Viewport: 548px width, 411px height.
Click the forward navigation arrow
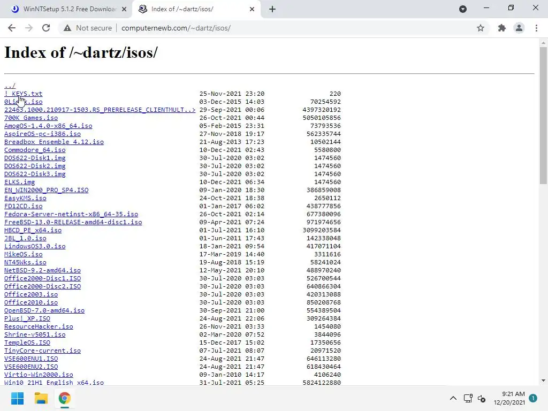coord(29,28)
